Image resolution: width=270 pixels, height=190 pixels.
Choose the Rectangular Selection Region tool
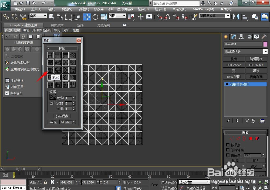click(x=68, y=17)
